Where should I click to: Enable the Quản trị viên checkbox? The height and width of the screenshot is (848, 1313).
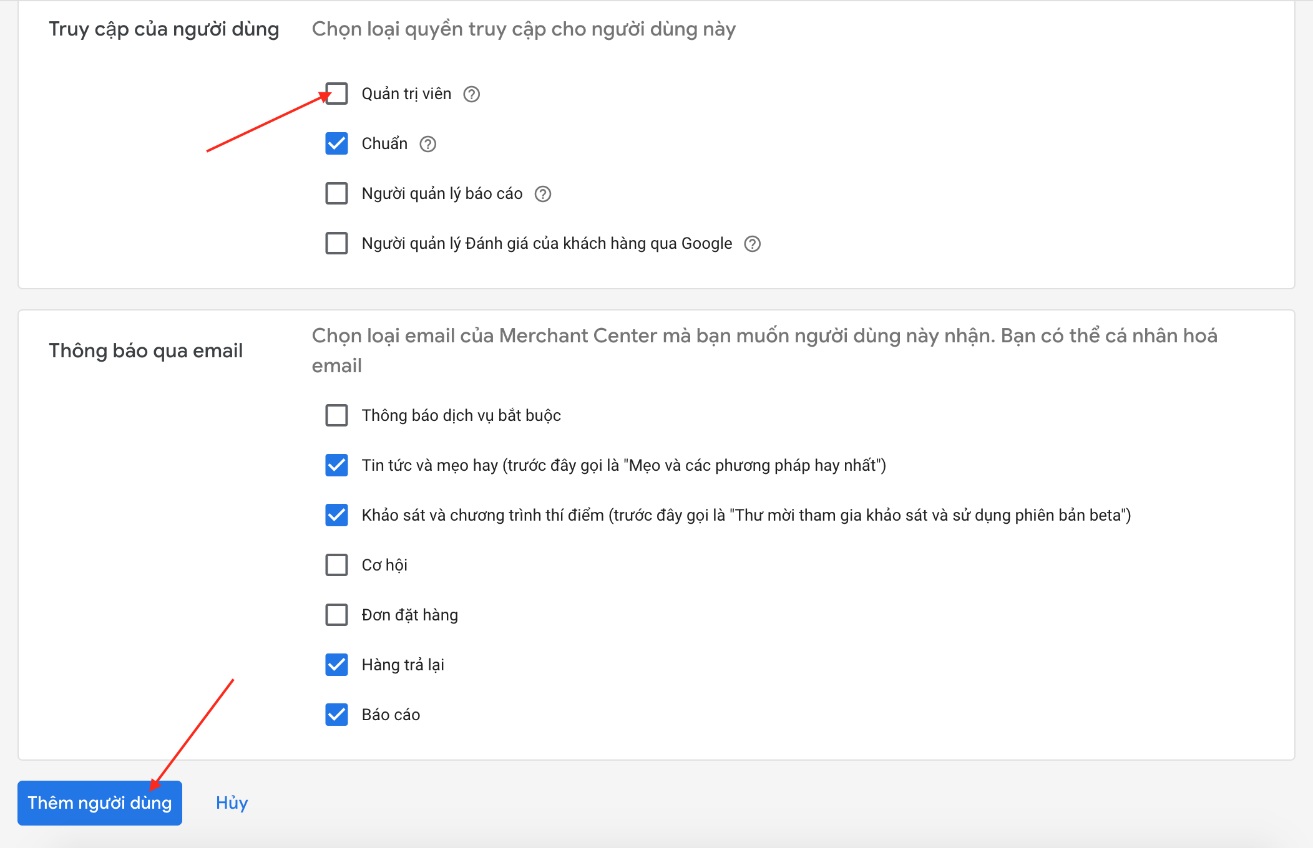click(337, 94)
